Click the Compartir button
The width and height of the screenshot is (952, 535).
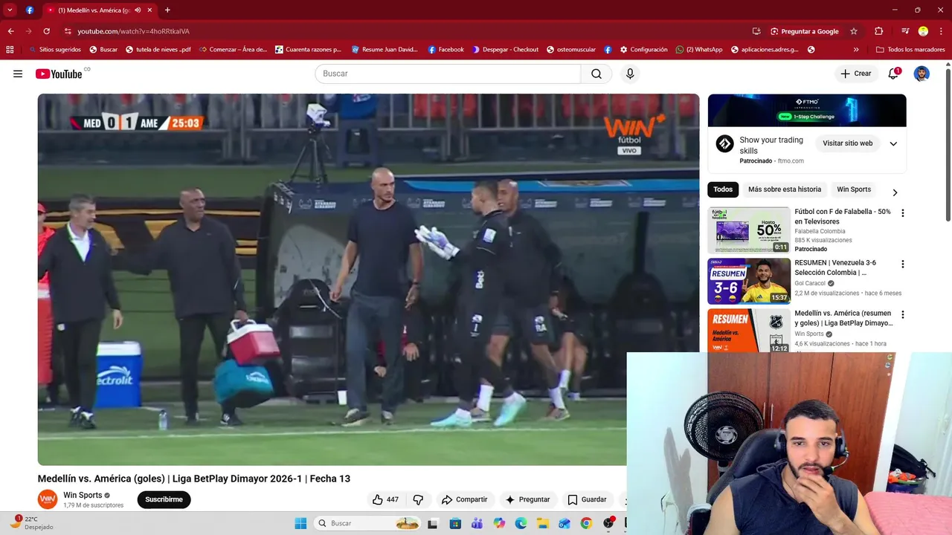[464, 499]
